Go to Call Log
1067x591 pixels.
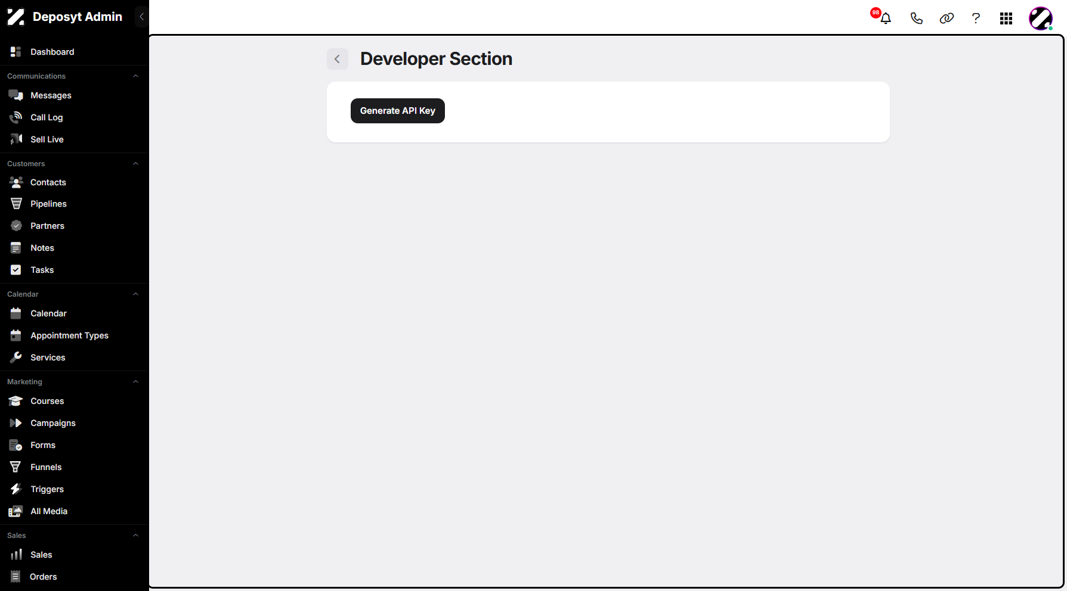[47, 117]
